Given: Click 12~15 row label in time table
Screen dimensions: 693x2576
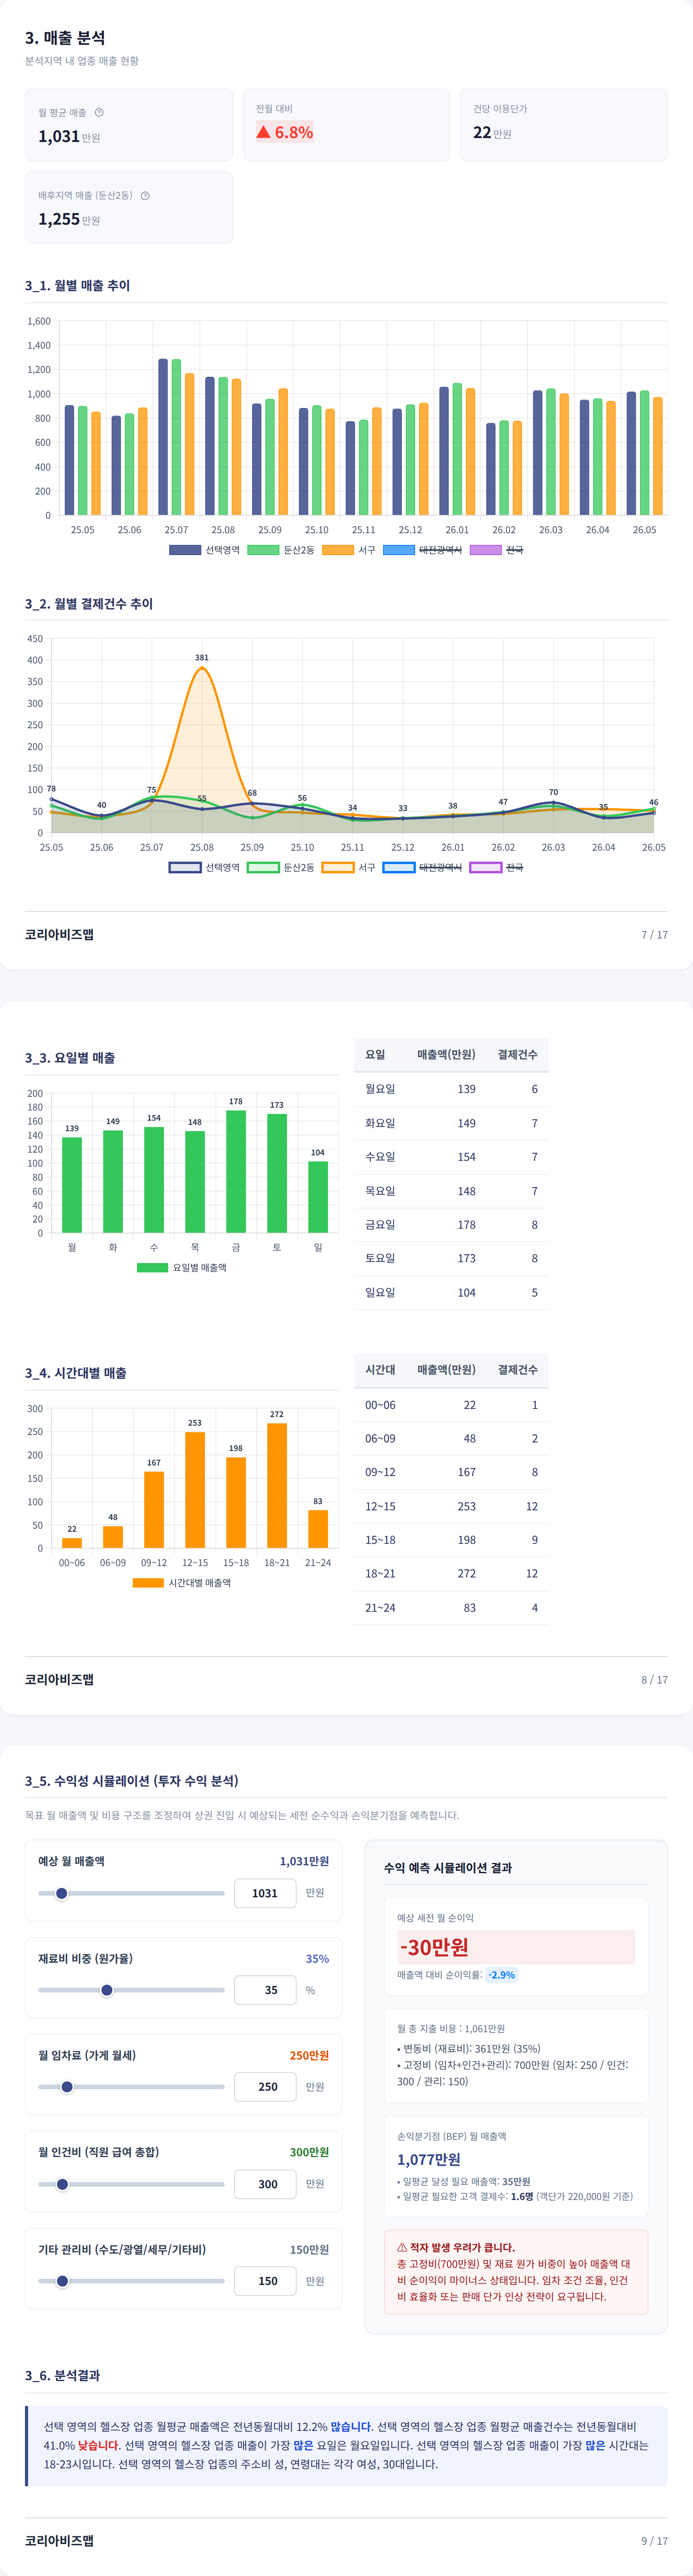Looking at the screenshot, I should pyautogui.click(x=380, y=1506).
